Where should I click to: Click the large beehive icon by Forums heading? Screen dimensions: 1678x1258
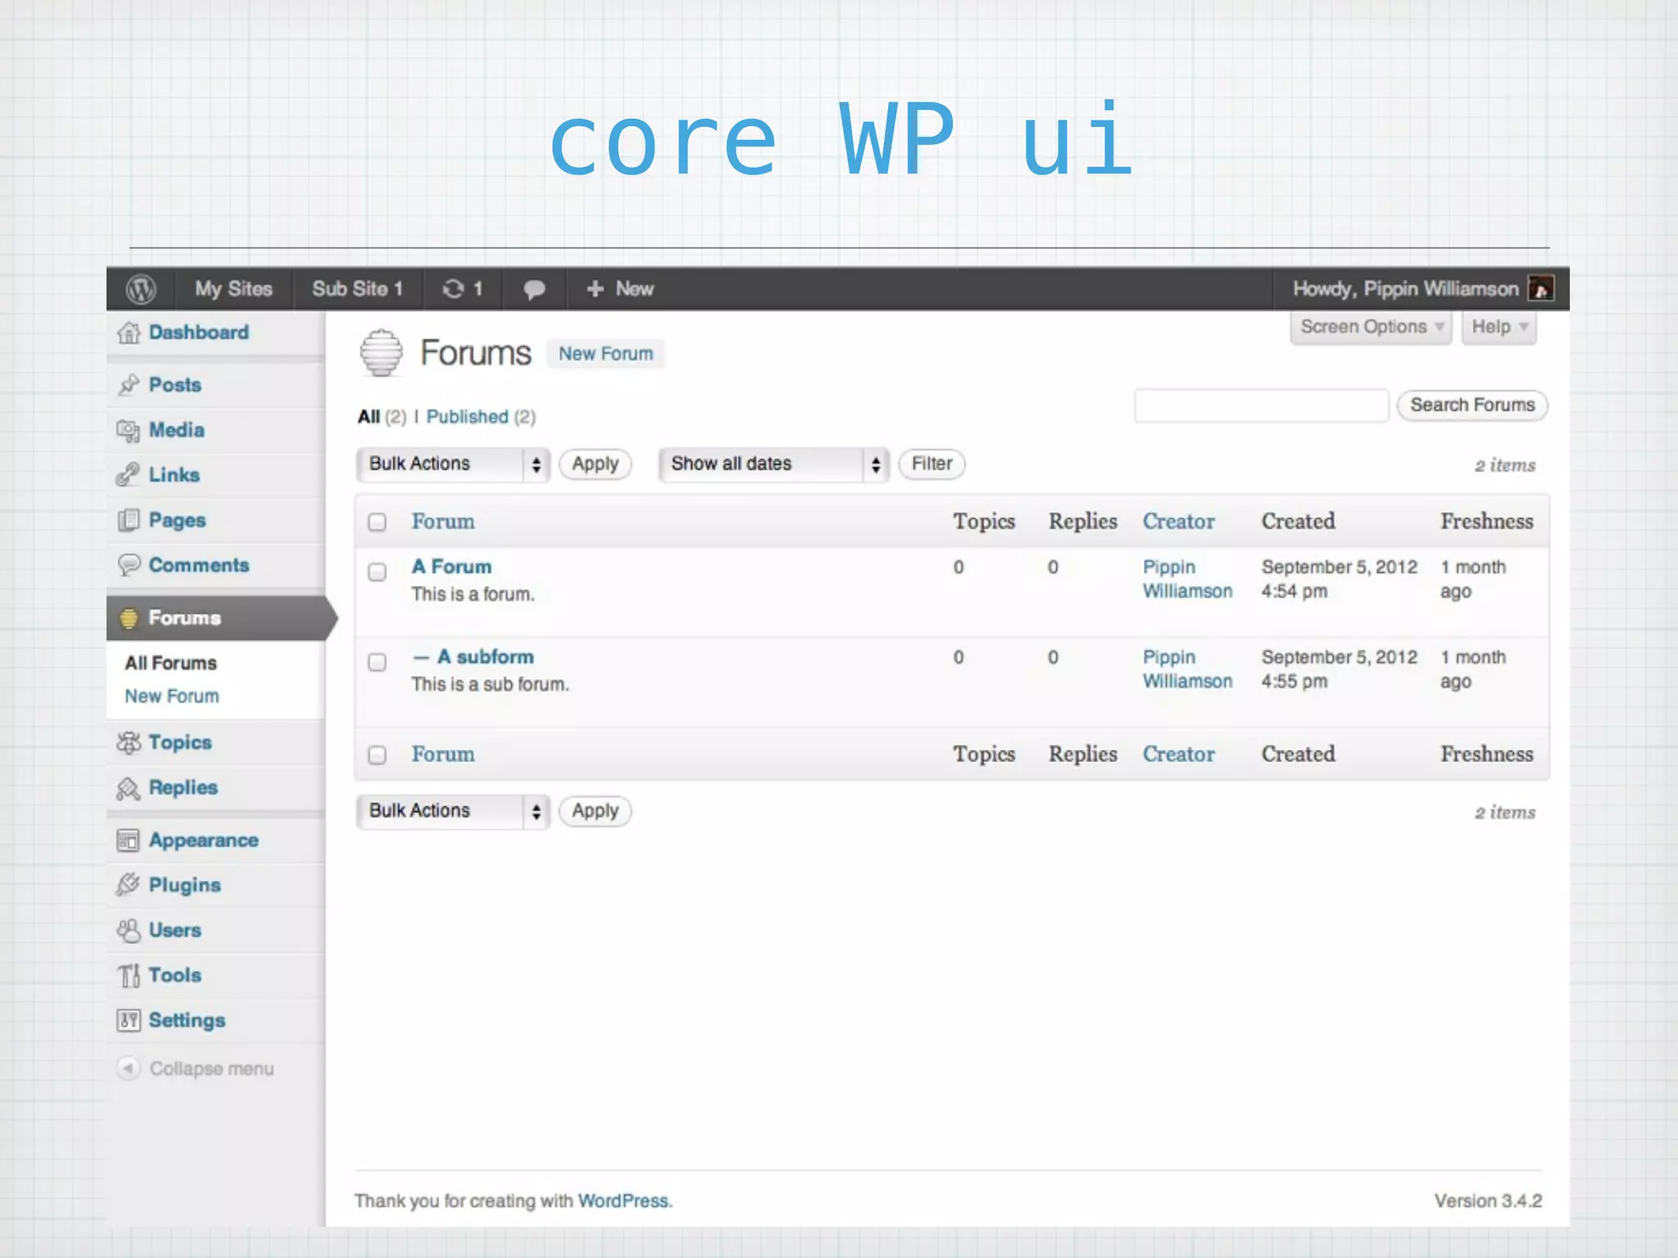pyautogui.click(x=382, y=353)
